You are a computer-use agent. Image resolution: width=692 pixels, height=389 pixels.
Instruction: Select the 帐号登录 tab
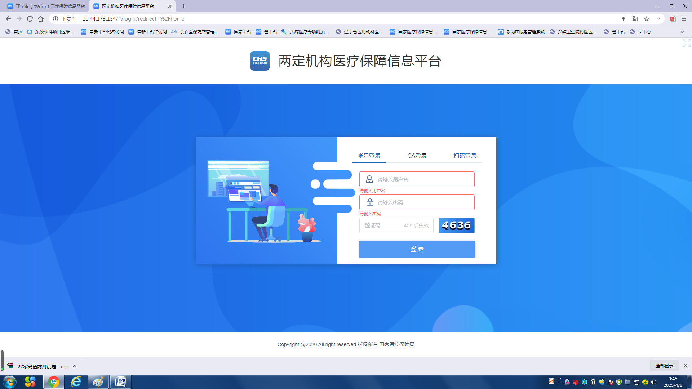[x=369, y=156]
